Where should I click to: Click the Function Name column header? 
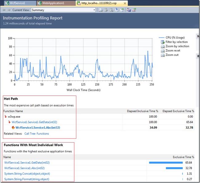point(13,111)
